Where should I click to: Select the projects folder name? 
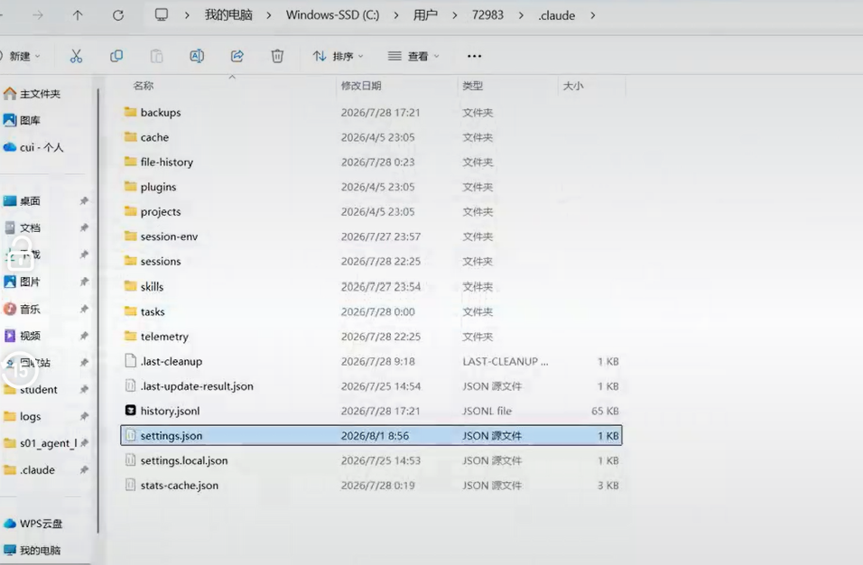pyautogui.click(x=161, y=212)
